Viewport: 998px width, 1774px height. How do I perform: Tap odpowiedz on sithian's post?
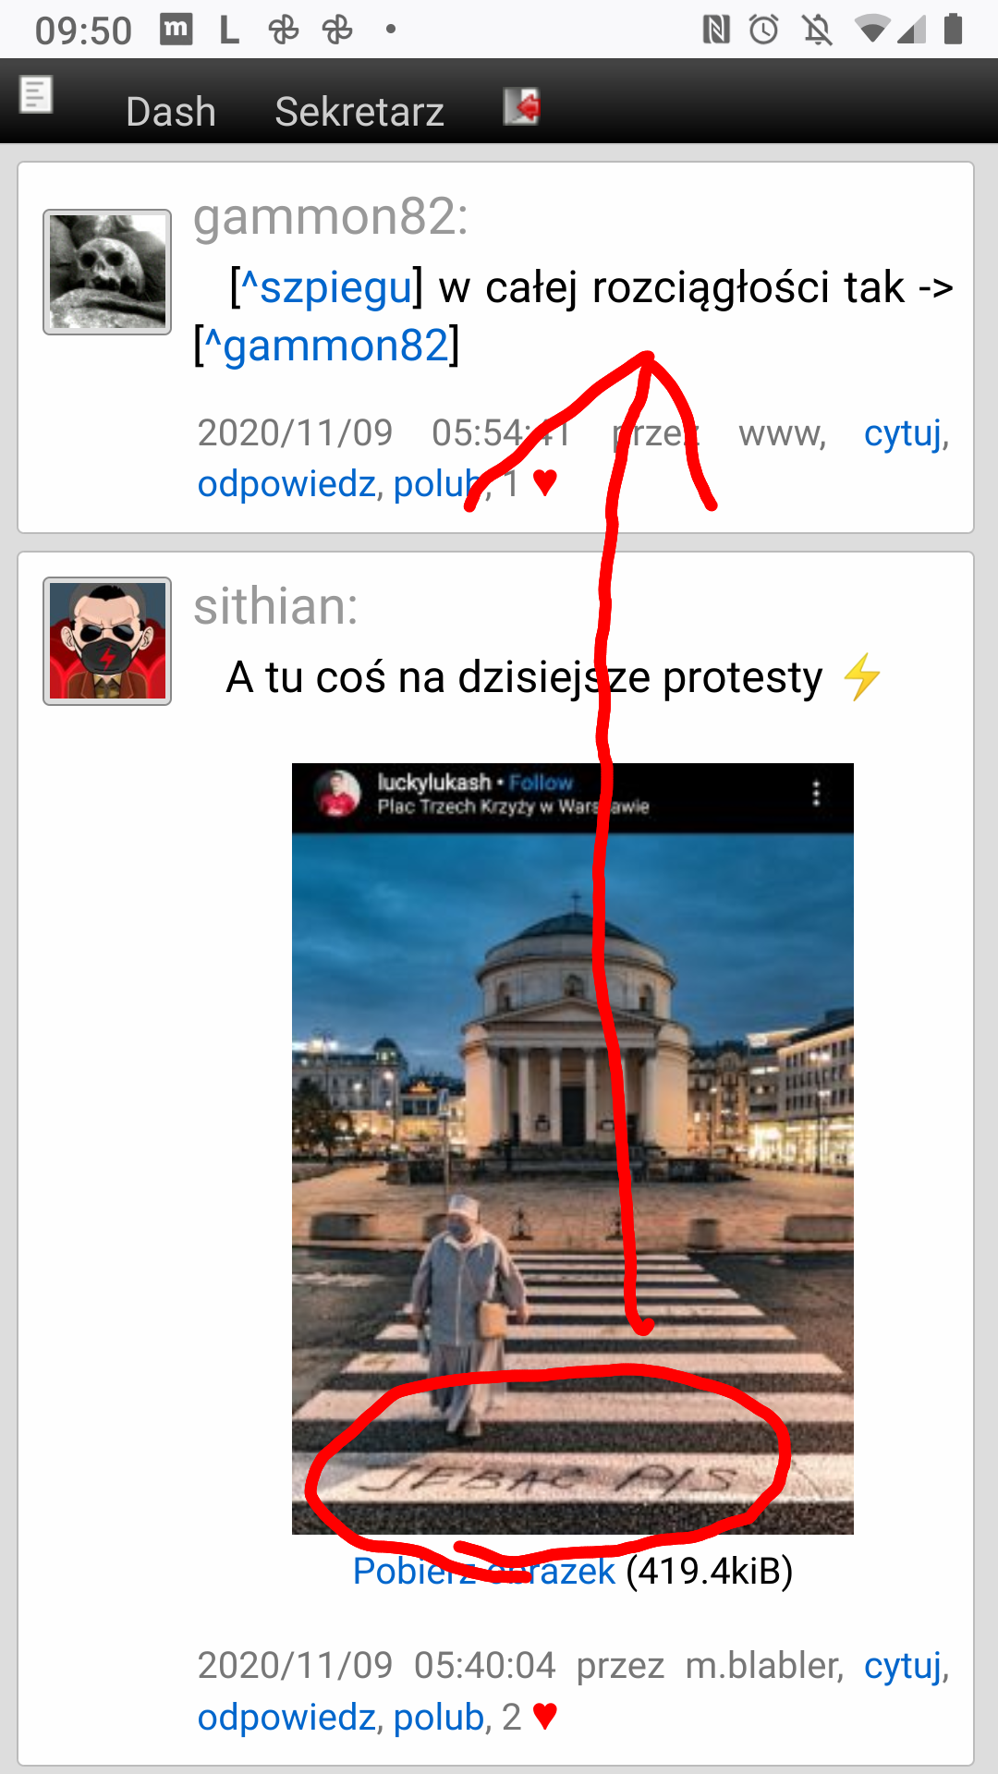coord(286,1718)
